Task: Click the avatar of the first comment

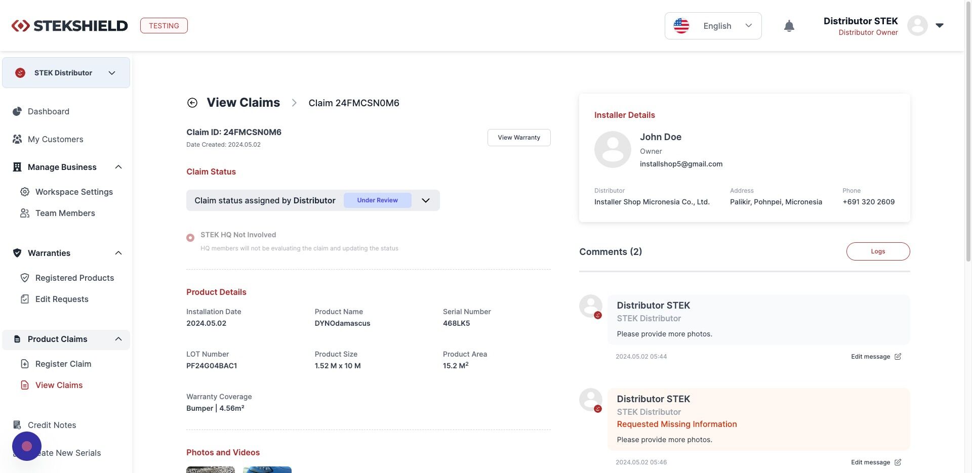Action: click(x=591, y=306)
